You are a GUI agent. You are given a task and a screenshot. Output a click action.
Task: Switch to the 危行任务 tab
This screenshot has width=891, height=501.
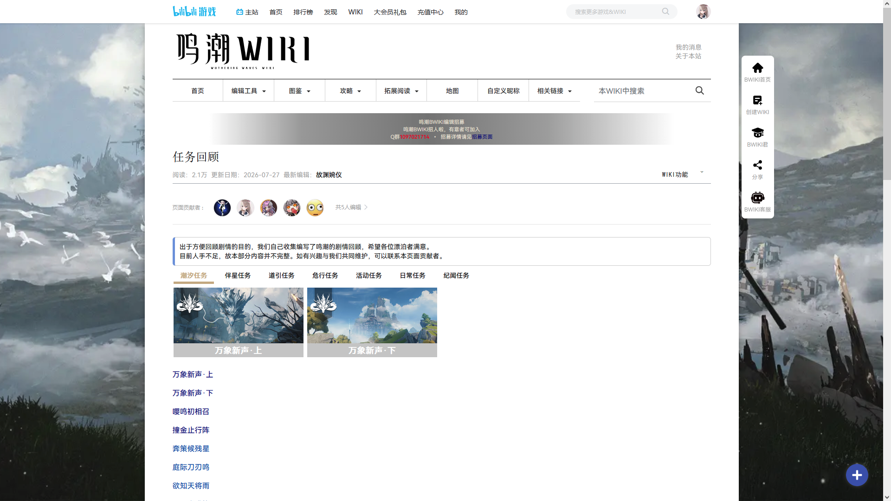325,276
